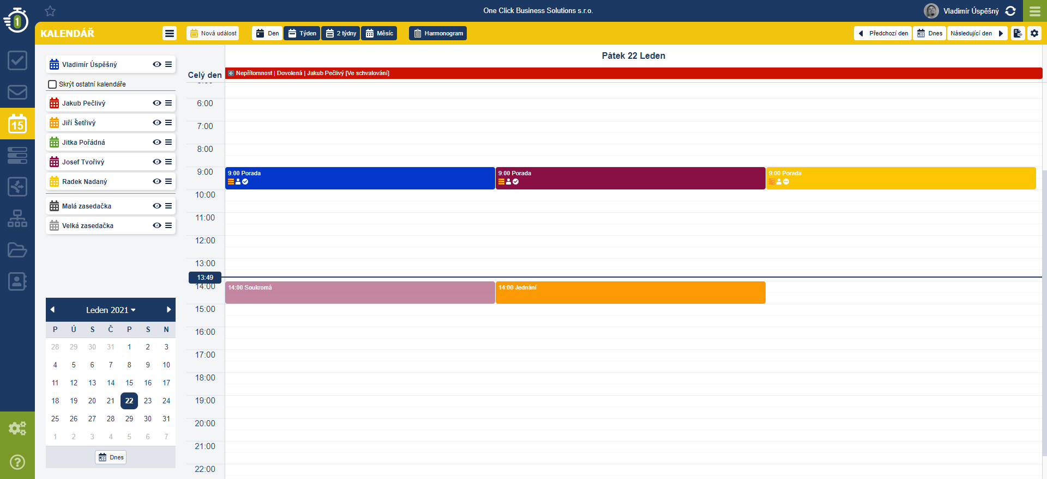This screenshot has height=479, width=1047.
Task: Switch to Den view
Action: pos(267,33)
